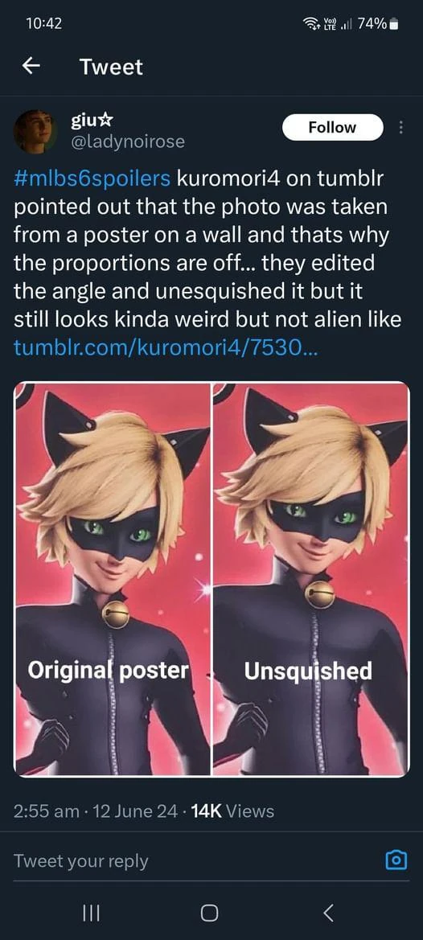Image resolution: width=423 pixels, height=940 pixels.
Task: Open giu's profile picture avatar
Action: click(x=35, y=131)
